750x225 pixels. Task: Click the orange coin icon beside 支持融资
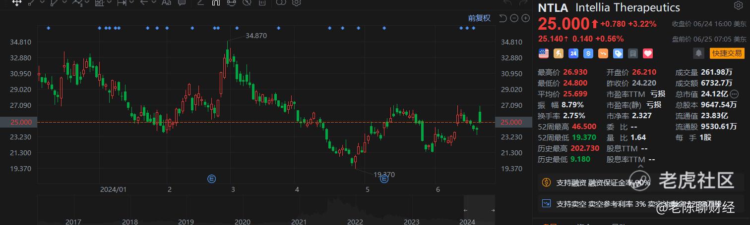pyautogui.click(x=546, y=182)
